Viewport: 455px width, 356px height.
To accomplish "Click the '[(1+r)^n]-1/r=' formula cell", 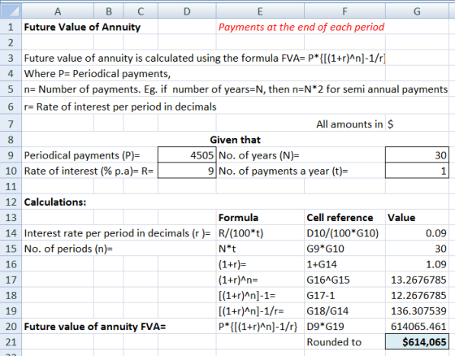I will pyautogui.click(x=260, y=310).
